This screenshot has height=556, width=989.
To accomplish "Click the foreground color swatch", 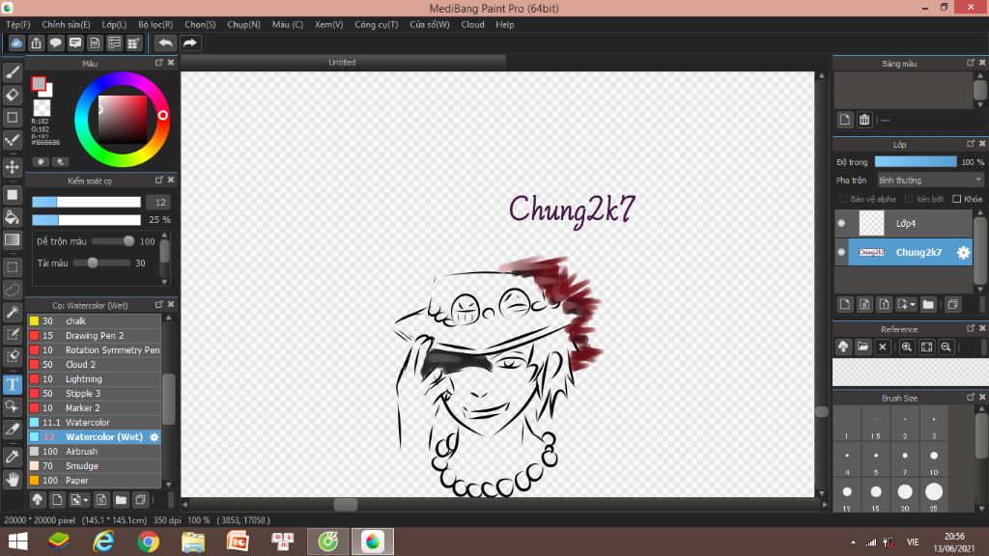I will (39, 83).
